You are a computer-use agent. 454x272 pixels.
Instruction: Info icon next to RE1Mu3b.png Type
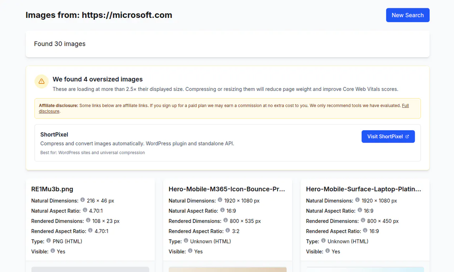48,241
